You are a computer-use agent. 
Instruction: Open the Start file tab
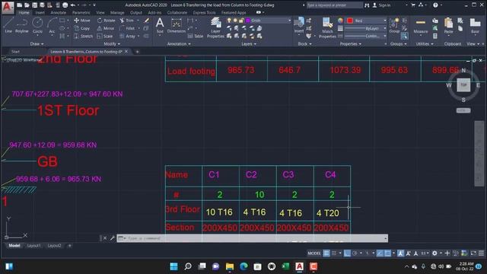coord(15,52)
